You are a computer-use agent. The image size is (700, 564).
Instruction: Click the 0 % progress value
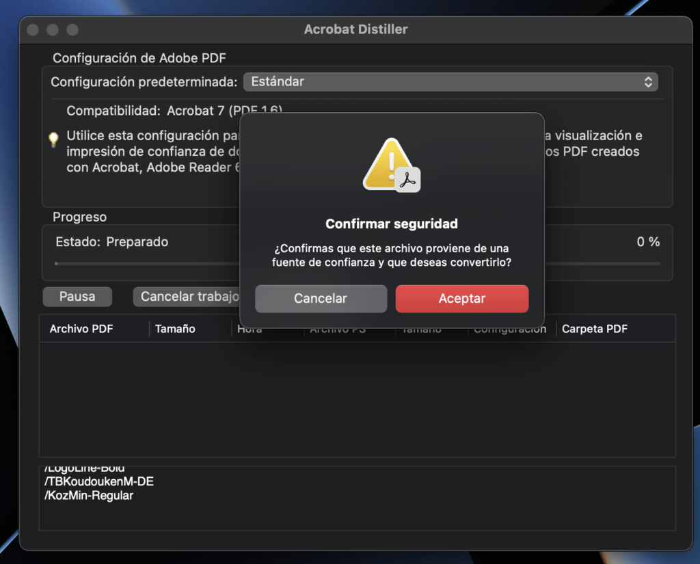(x=648, y=241)
